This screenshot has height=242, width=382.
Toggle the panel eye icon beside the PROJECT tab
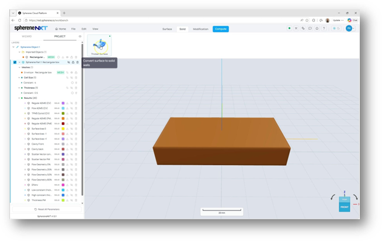tap(80, 36)
